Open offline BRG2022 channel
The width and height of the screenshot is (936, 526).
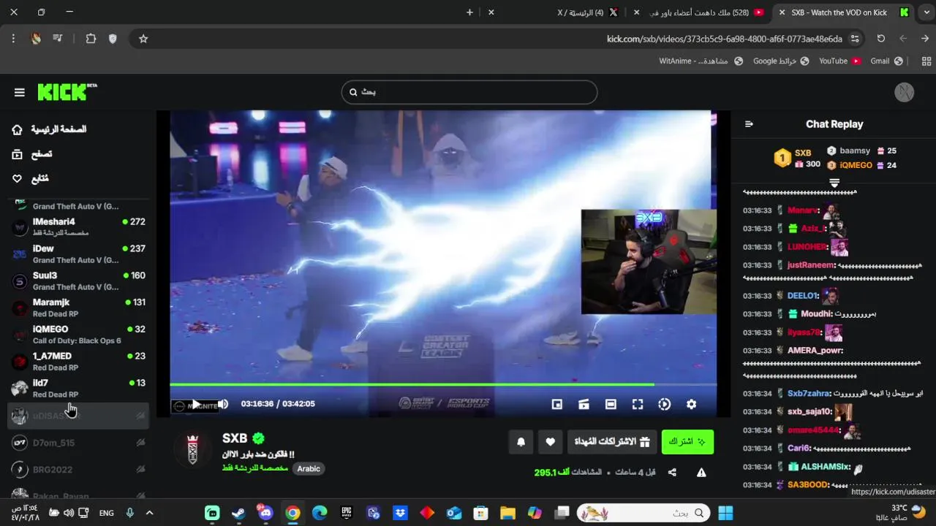click(78, 470)
